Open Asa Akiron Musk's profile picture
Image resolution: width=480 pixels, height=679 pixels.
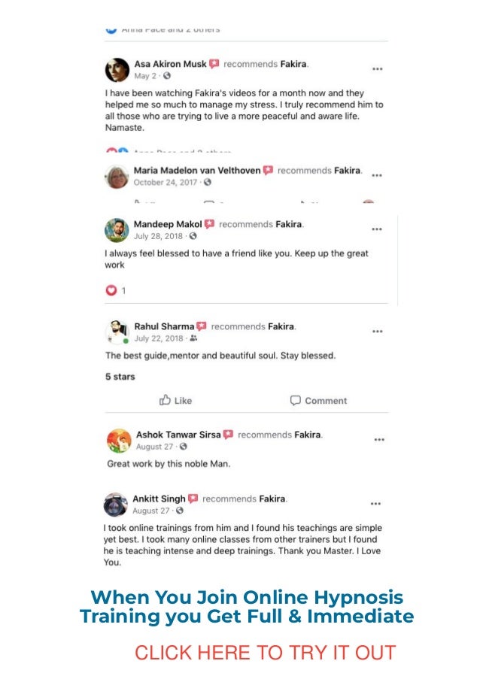click(117, 70)
